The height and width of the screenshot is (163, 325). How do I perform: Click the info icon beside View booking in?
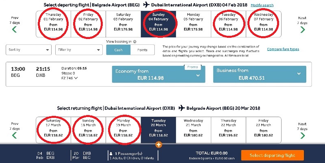coord(134,41)
